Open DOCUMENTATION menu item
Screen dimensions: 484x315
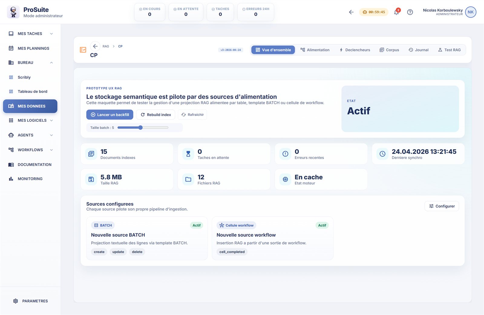click(x=30, y=165)
